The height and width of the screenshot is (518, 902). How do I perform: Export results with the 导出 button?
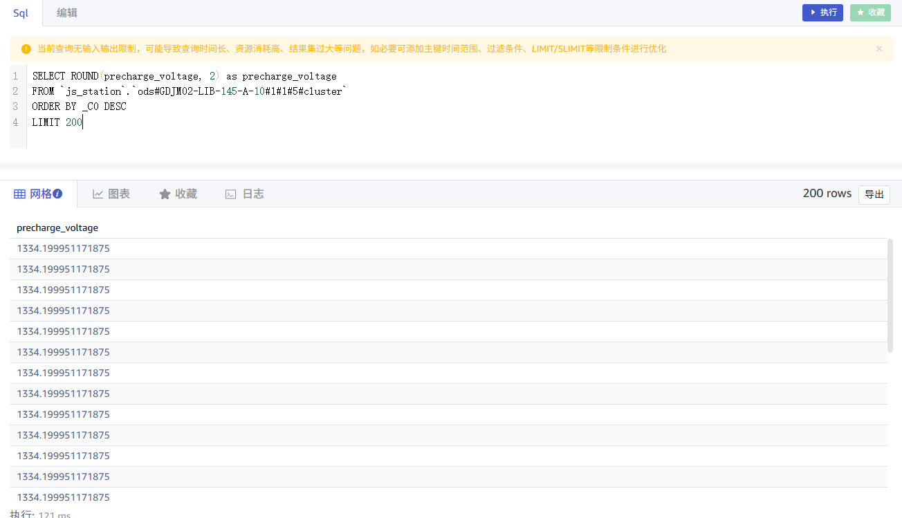874,194
